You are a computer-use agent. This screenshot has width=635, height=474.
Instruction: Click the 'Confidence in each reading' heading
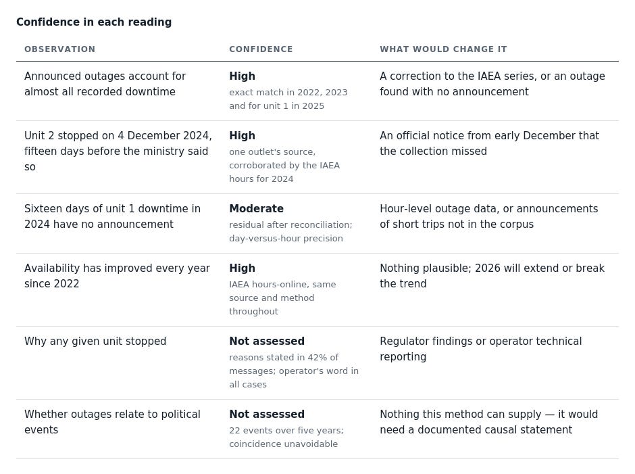tap(94, 22)
